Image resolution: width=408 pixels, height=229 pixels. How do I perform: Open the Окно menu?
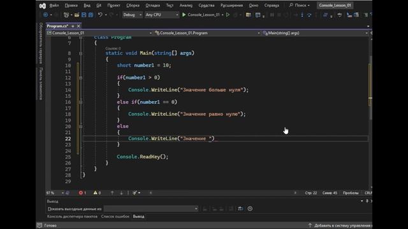pyautogui.click(x=254, y=5)
